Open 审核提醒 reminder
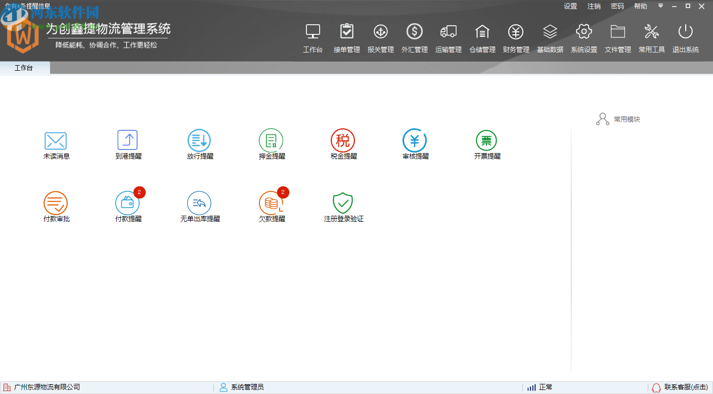Image resolution: width=713 pixels, height=394 pixels. [x=415, y=140]
